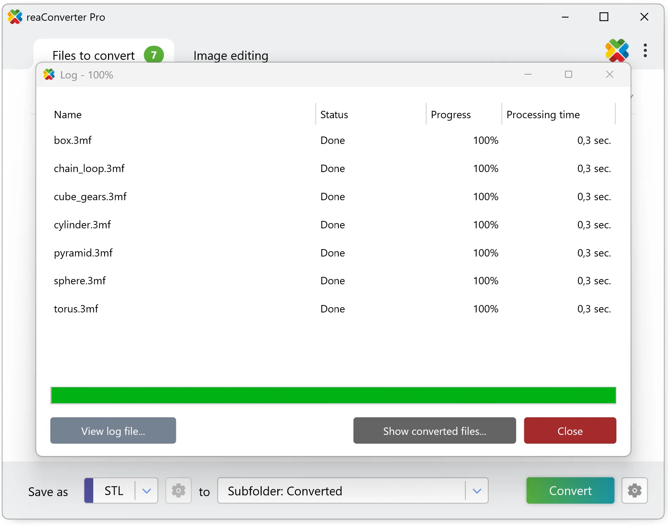Click the green file count badge
This screenshot has width=672, height=526.
point(154,55)
